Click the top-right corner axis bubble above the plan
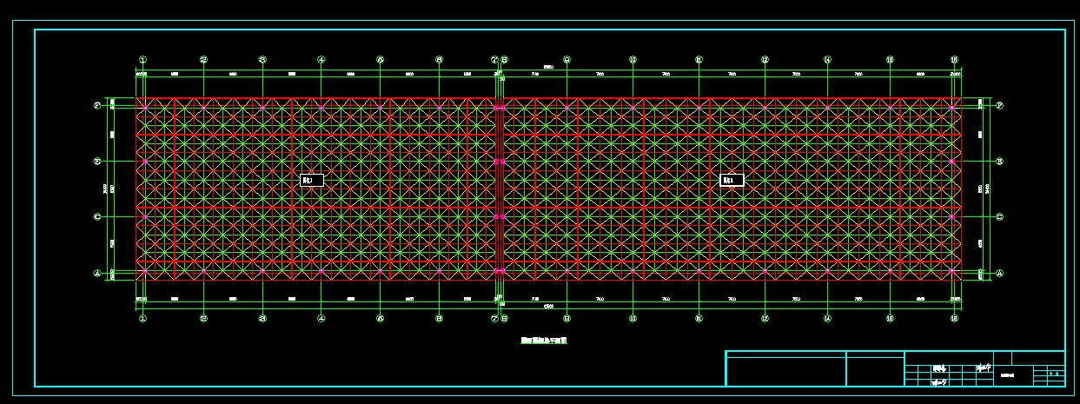 [x=954, y=60]
